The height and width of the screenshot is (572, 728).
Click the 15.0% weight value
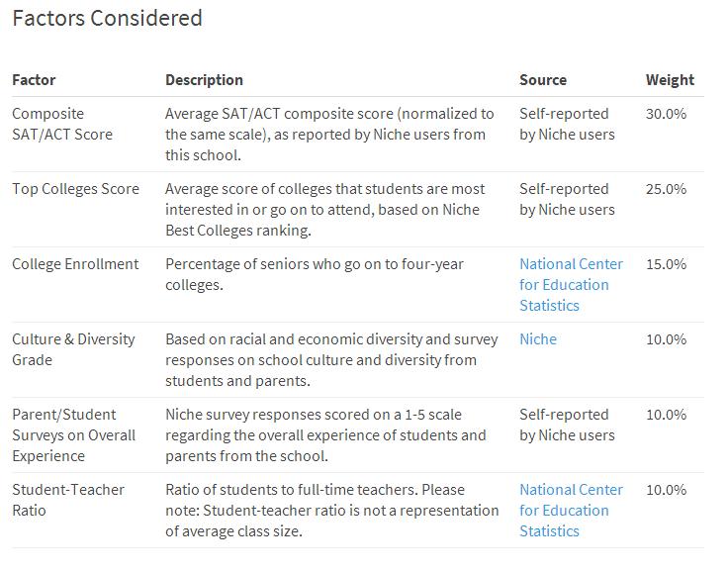(666, 264)
